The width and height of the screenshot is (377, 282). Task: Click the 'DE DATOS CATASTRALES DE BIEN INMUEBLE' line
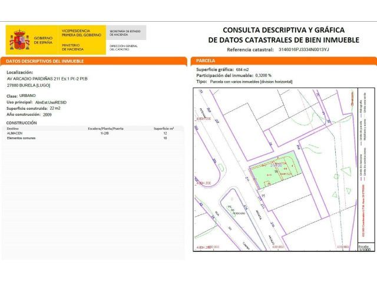[284, 40]
